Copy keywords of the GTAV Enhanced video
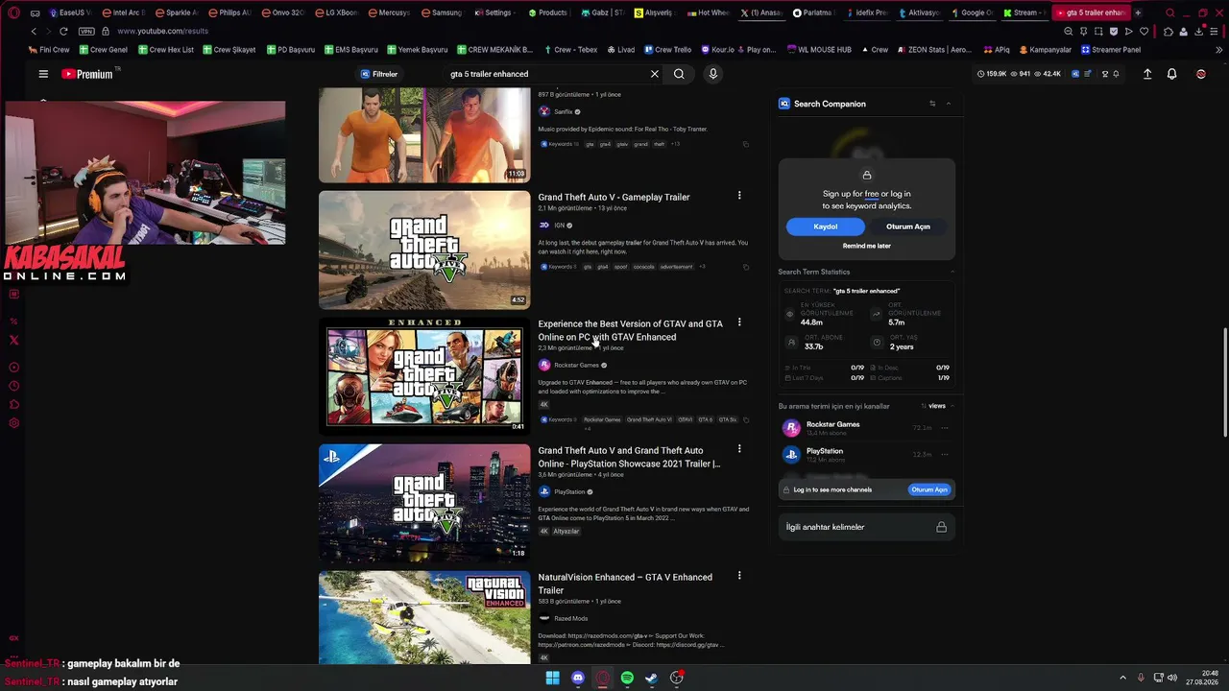The width and height of the screenshot is (1229, 691). [745, 419]
